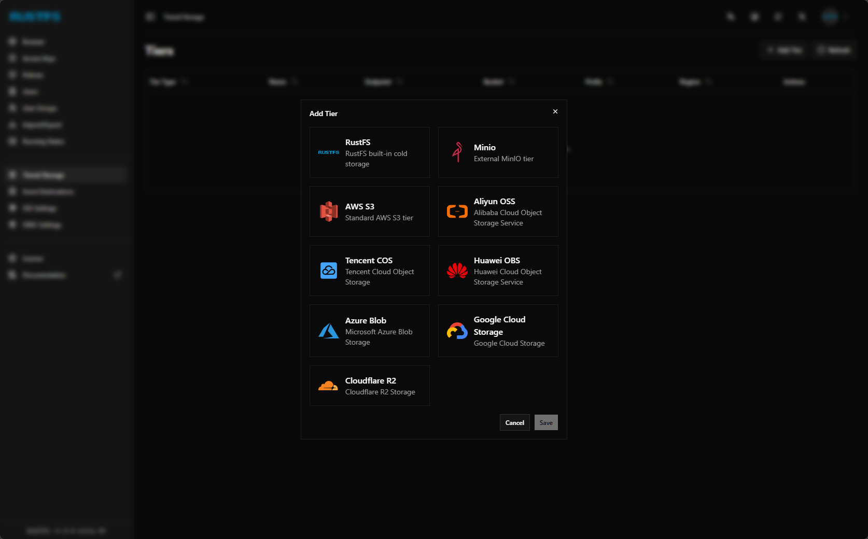The image size is (868, 539).
Task: Select the "Google Cloud Storage" card title
Action: [x=500, y=325]
